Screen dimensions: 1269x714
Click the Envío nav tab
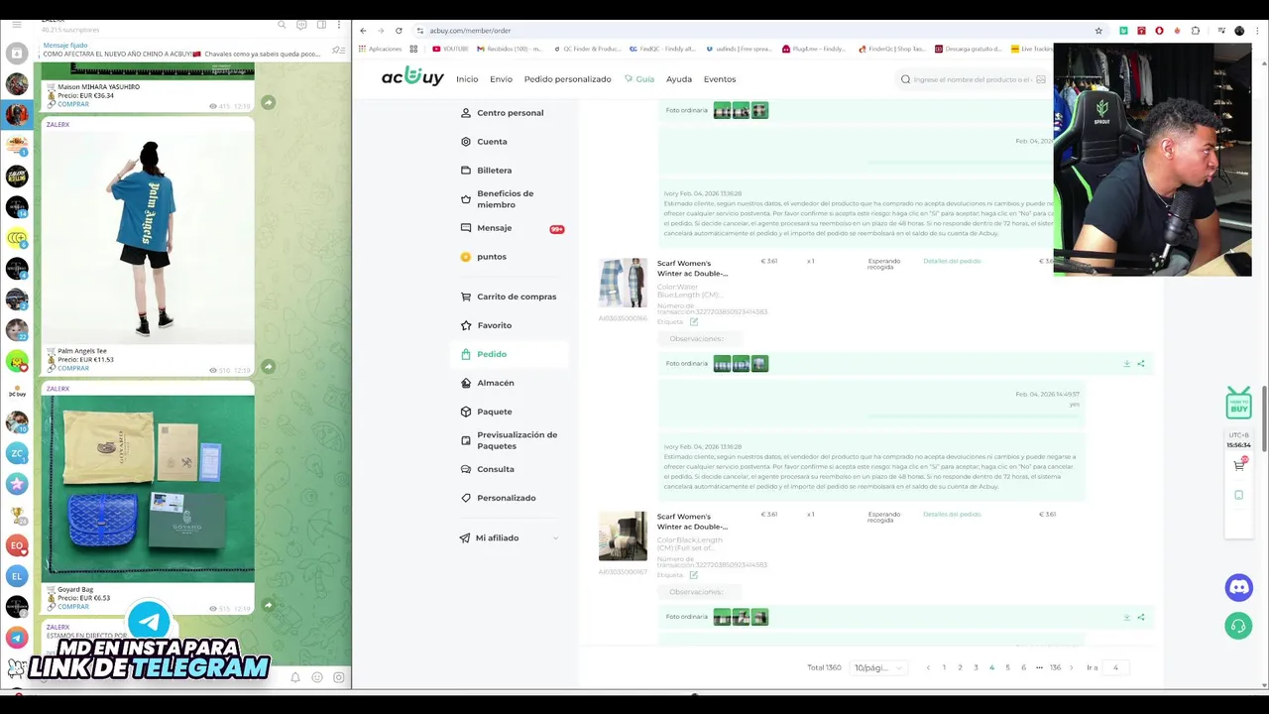point(501,79)
